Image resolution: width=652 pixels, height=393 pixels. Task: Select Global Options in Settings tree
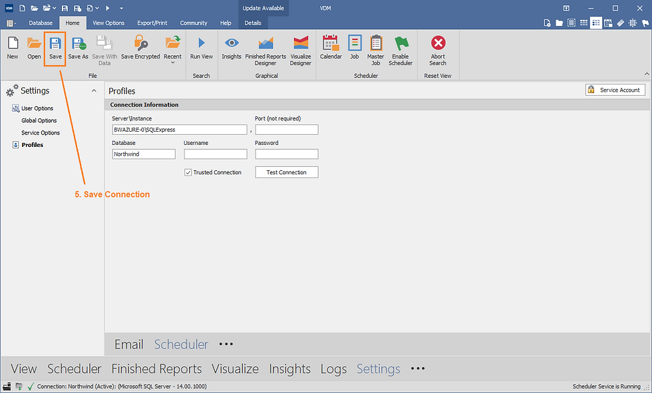(x=39, y=120)
